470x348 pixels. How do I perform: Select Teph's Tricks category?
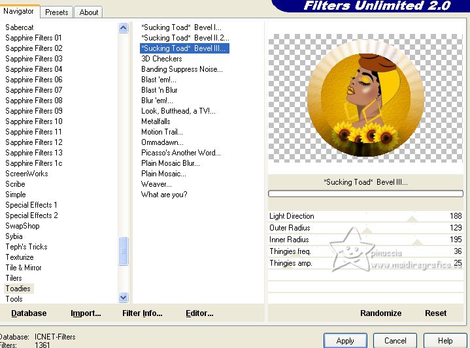pyautogui.click(x=26, y=247)
